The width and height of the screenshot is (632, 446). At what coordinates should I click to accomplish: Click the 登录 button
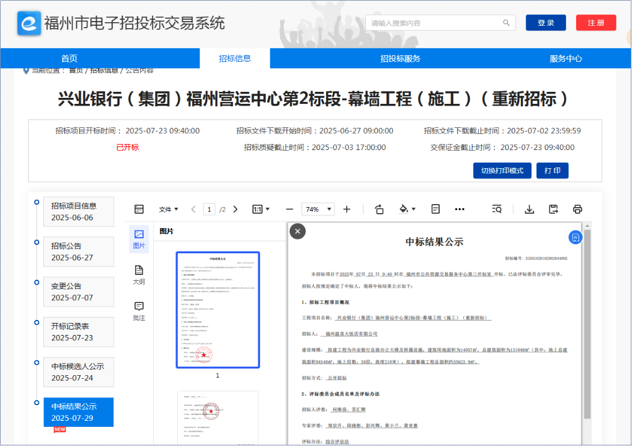click(545, 23)
